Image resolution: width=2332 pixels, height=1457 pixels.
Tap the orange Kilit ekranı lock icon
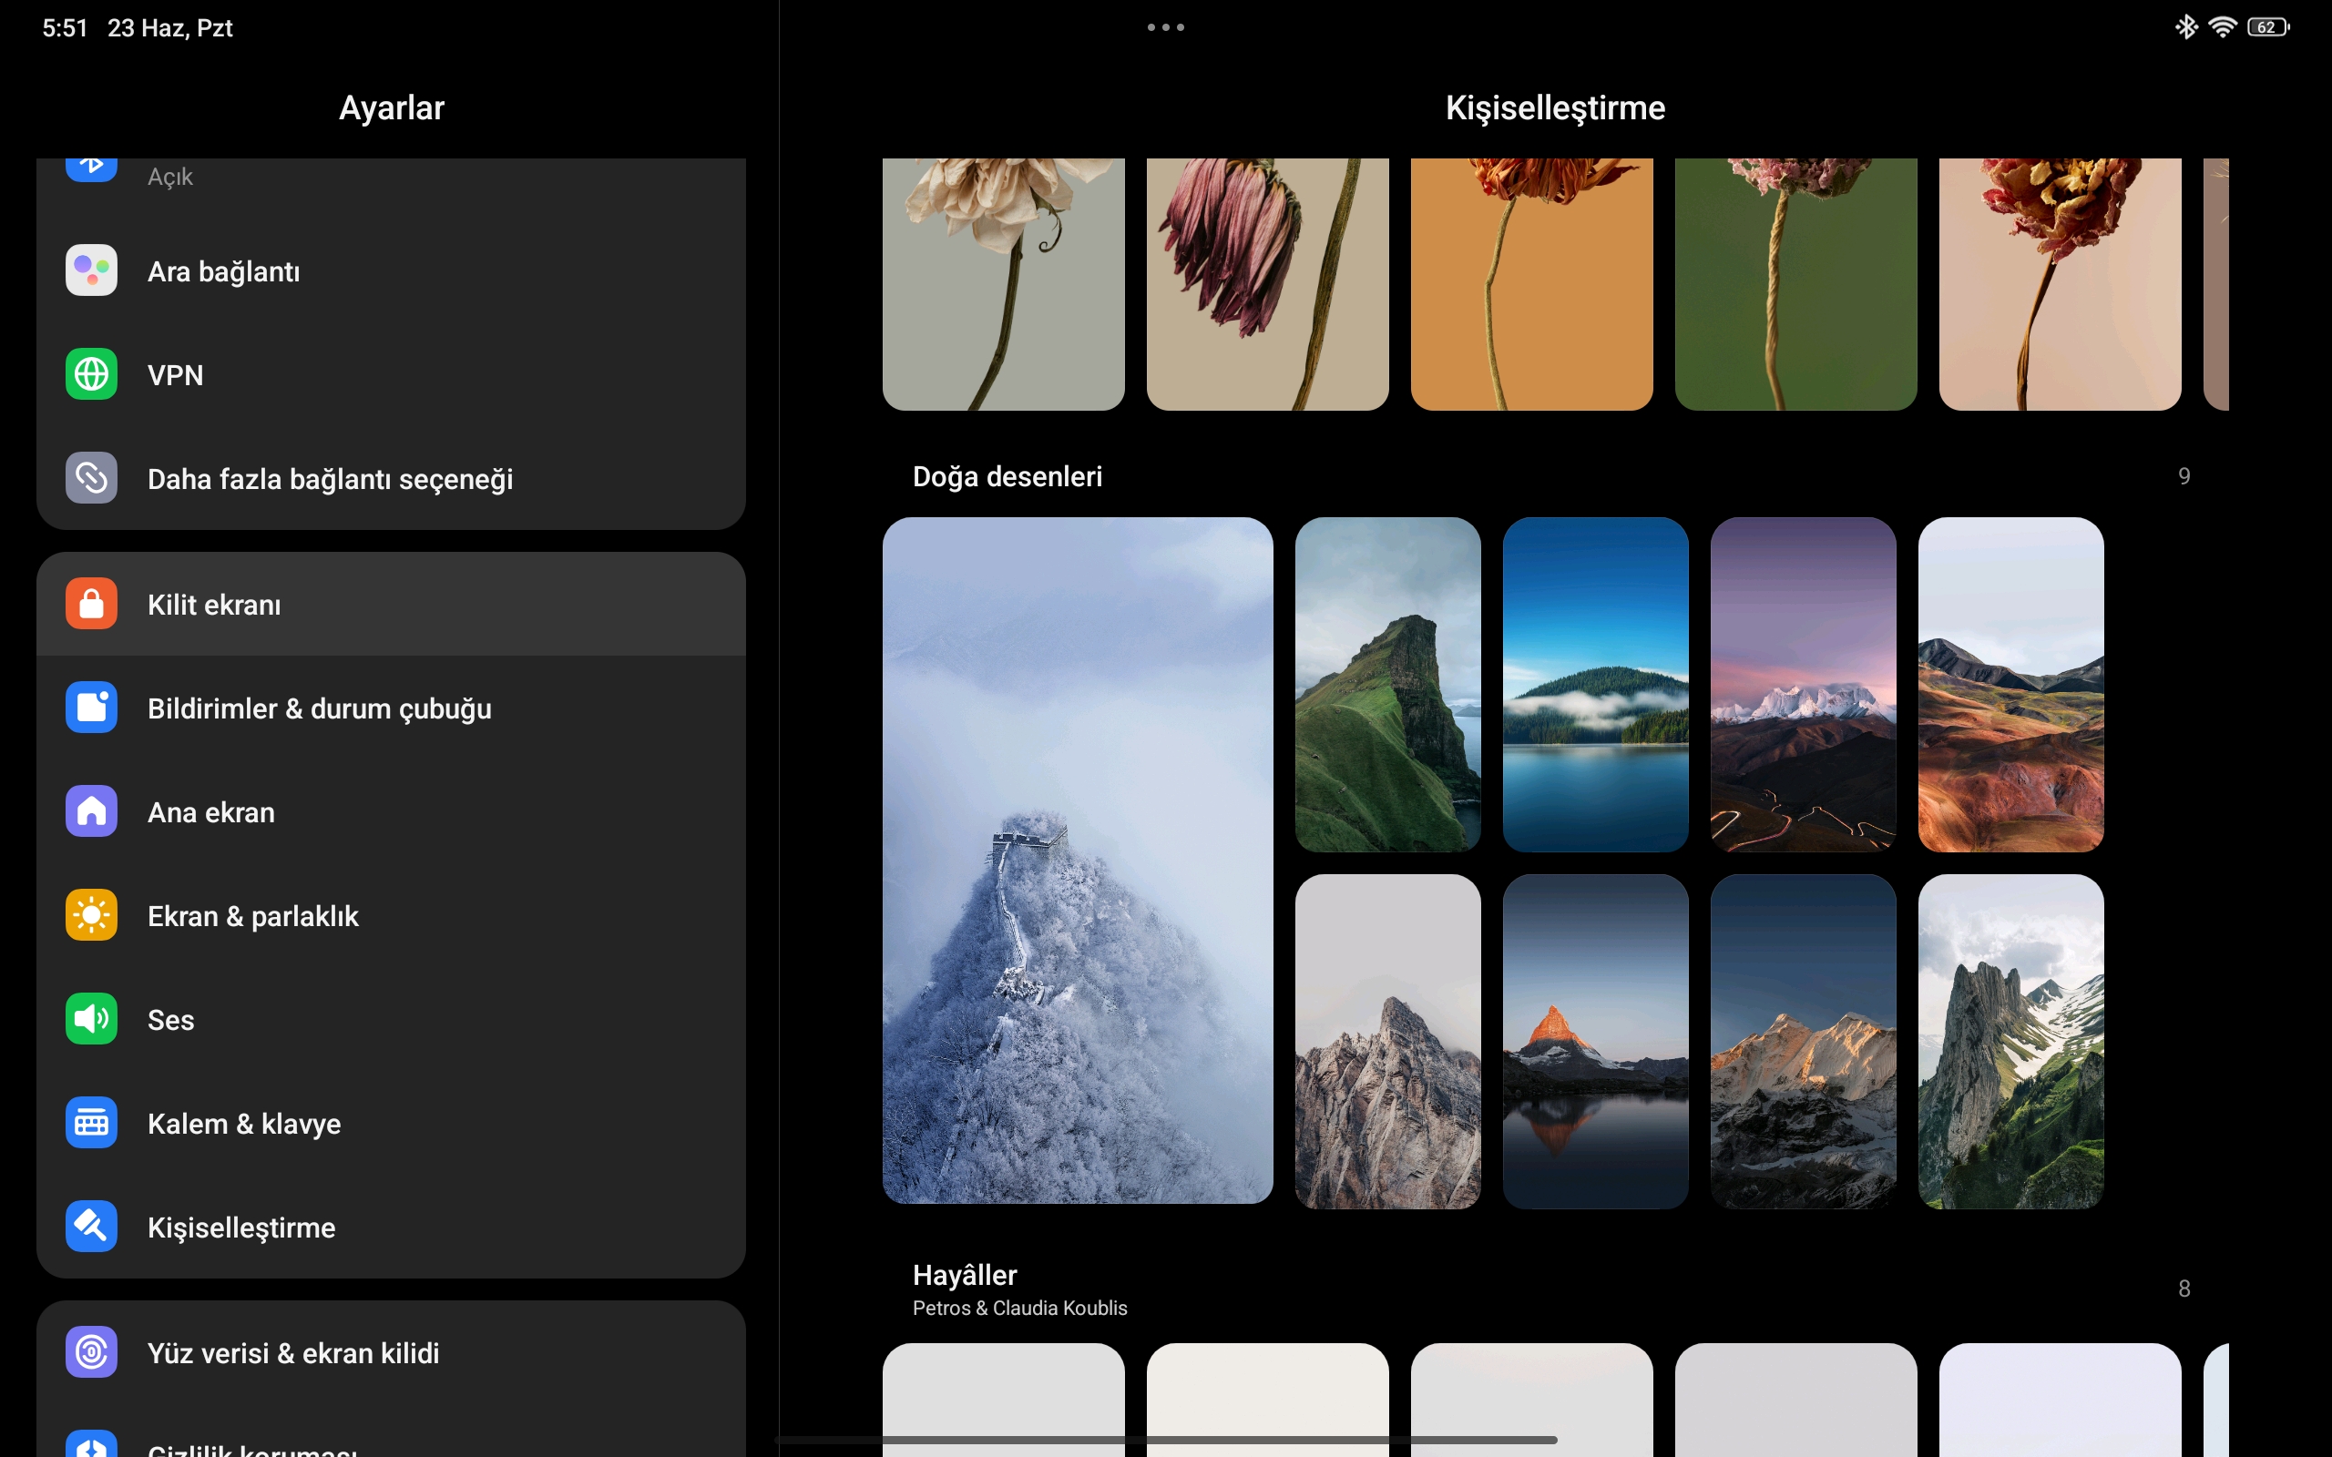[x=91, y=604]
